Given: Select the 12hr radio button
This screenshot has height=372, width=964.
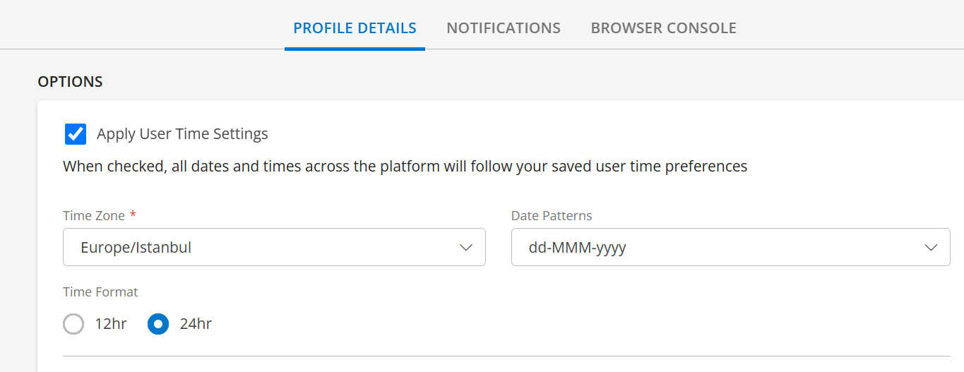Looking at the screenshot, I should 73,324.
